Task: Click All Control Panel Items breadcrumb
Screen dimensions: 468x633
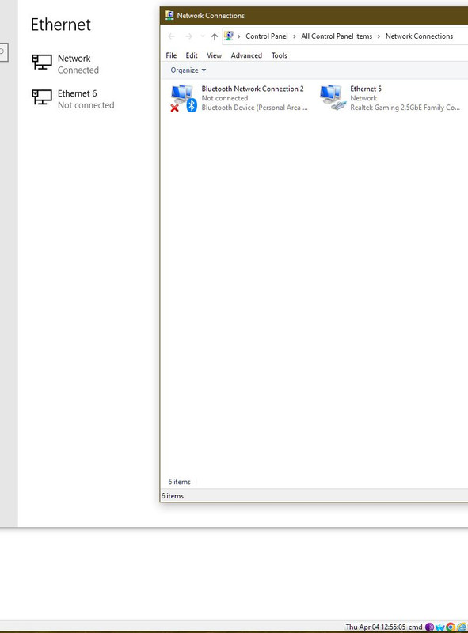Action: point(337,36)
